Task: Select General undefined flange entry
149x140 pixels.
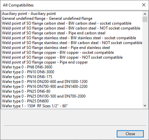Action: point(47,19)
